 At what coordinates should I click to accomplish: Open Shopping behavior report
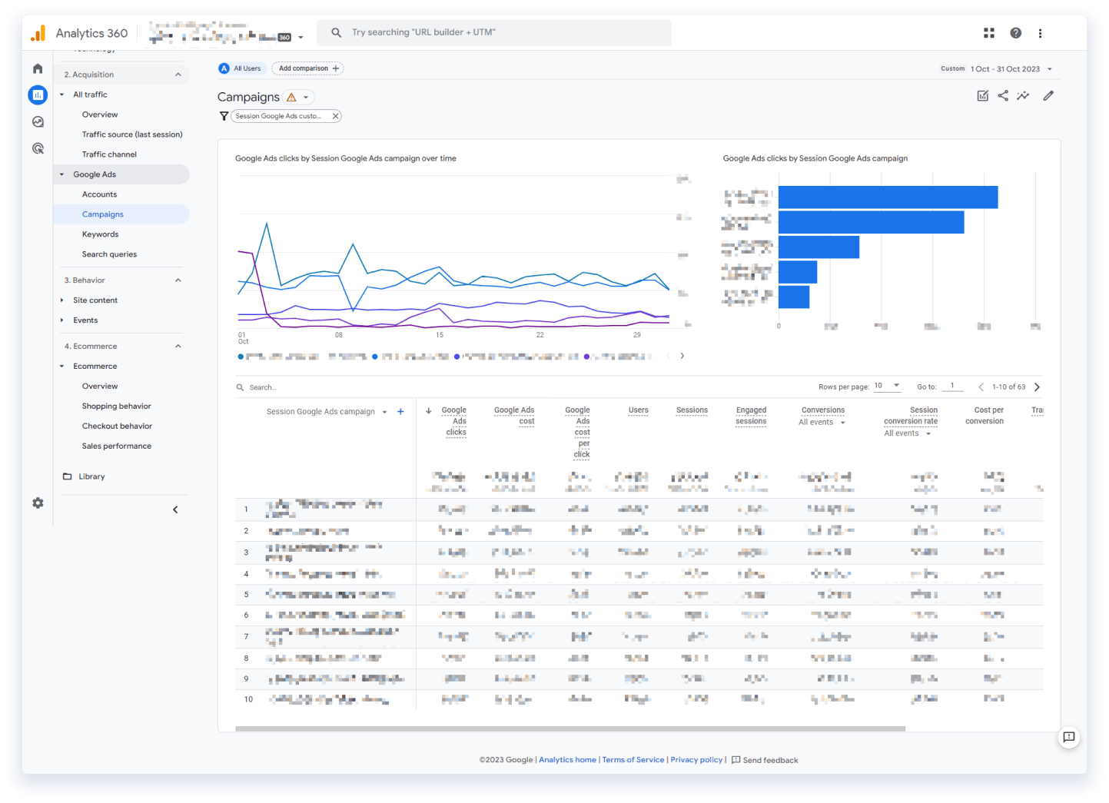(116, 406)
